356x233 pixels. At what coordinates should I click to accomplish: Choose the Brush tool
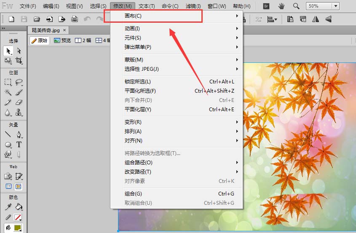point(19,92)
